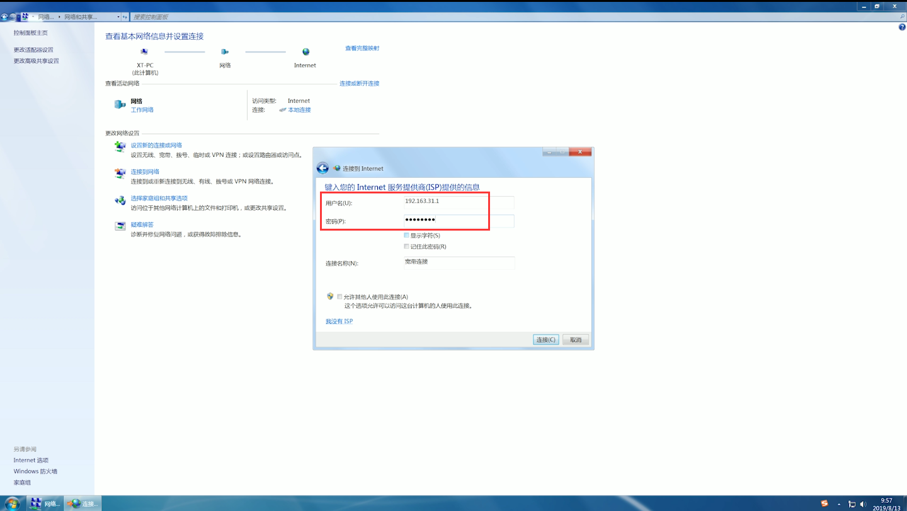Show hidden system tray icons

(x=839, y=504)
